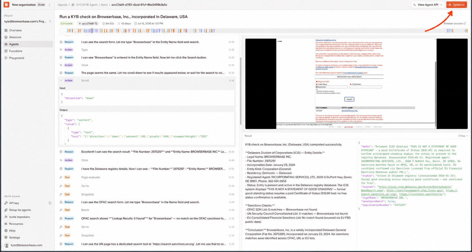This screenshot has width=472, height=252.
Task: Go to the Agents breadcrumb
Action: [62, 5]
